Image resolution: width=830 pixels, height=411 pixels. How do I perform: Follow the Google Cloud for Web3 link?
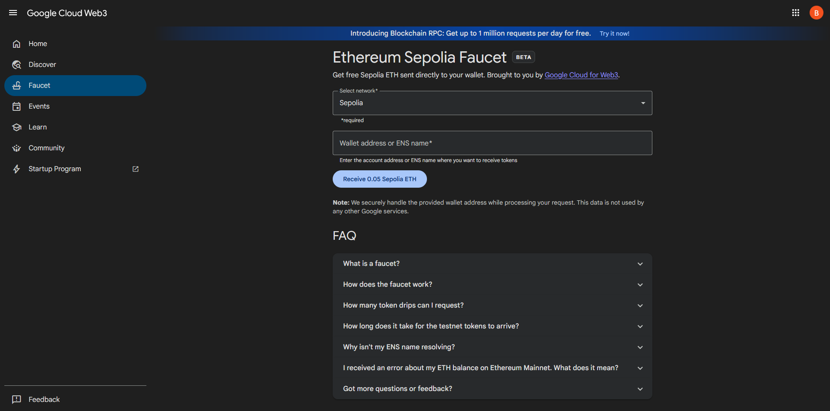[x=581, y=75]
